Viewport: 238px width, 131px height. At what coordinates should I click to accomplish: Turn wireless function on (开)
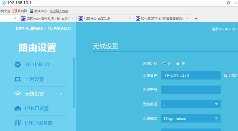coord(164,64)
